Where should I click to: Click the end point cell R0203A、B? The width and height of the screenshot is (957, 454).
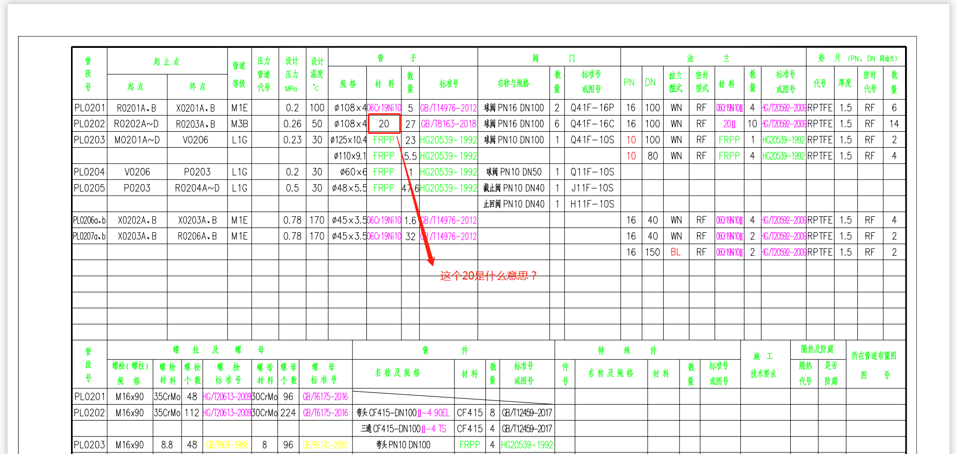(196, 124)
